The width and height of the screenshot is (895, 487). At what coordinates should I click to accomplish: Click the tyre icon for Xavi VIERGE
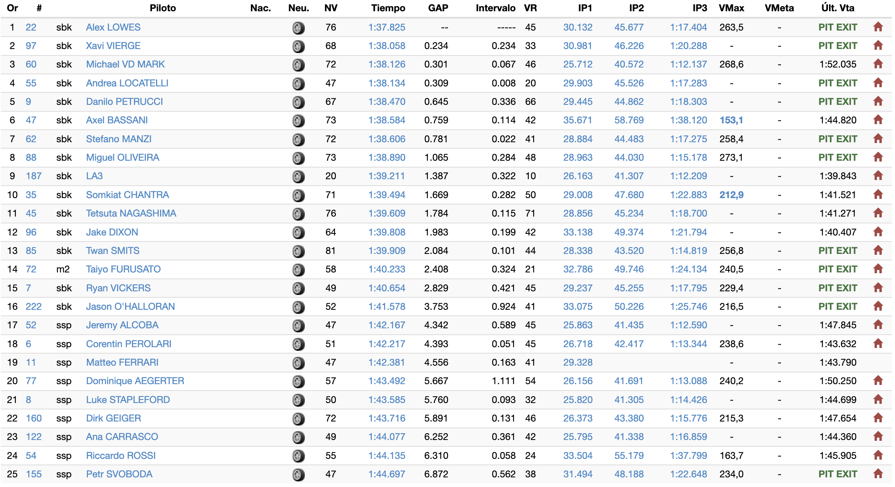298,46
